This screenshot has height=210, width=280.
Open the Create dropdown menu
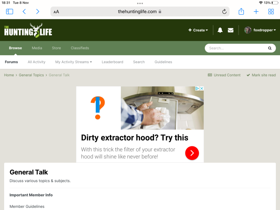(198, 30)
